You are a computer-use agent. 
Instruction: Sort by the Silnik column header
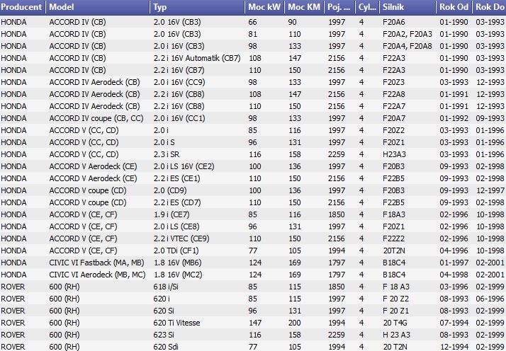[407, 7]
